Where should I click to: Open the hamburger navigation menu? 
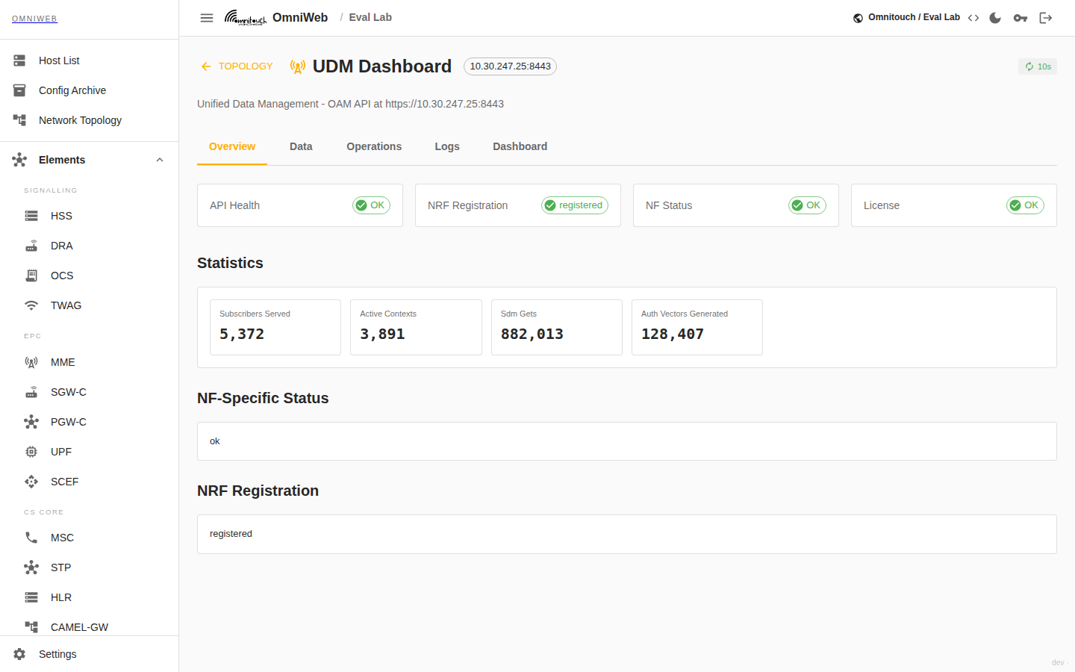pyautogui.click(x=207, y=18)
